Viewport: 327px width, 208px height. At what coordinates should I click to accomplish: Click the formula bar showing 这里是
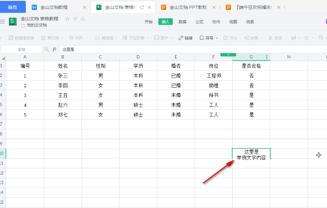193,49
